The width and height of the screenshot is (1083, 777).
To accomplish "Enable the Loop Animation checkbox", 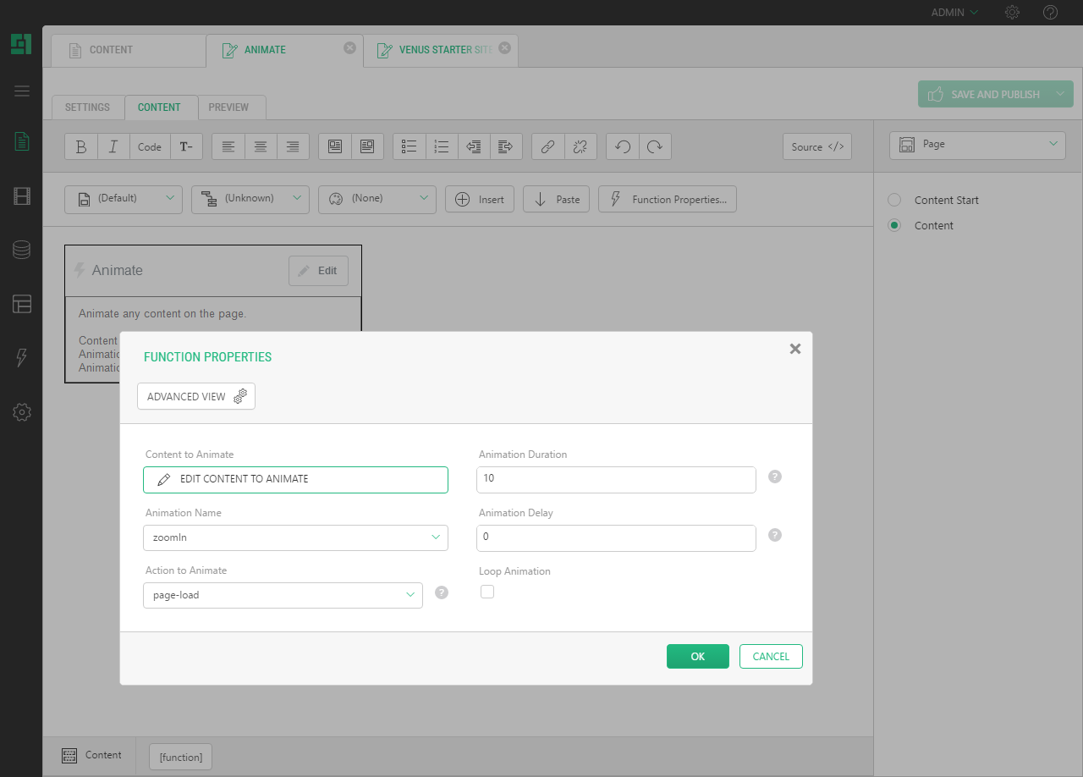I will [x=487, y=592].
